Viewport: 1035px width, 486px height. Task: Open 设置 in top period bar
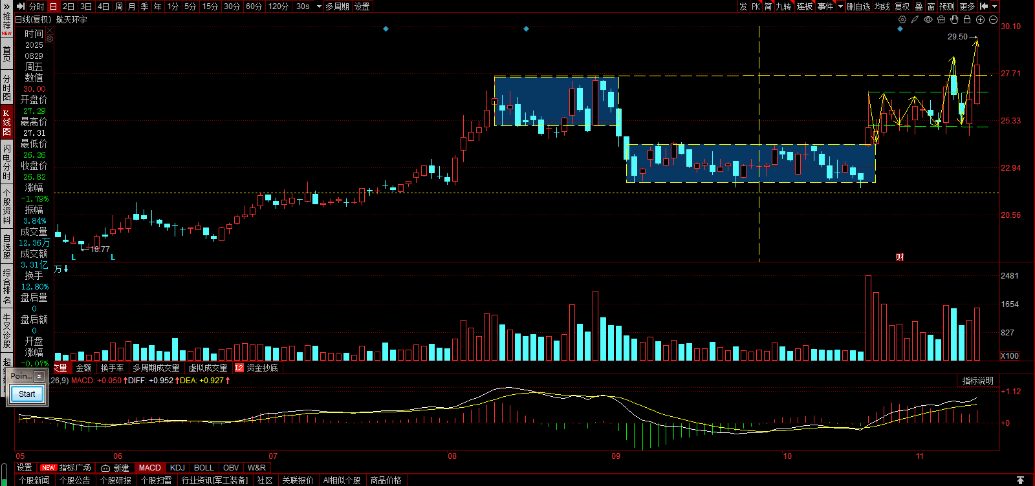[362, 6]
